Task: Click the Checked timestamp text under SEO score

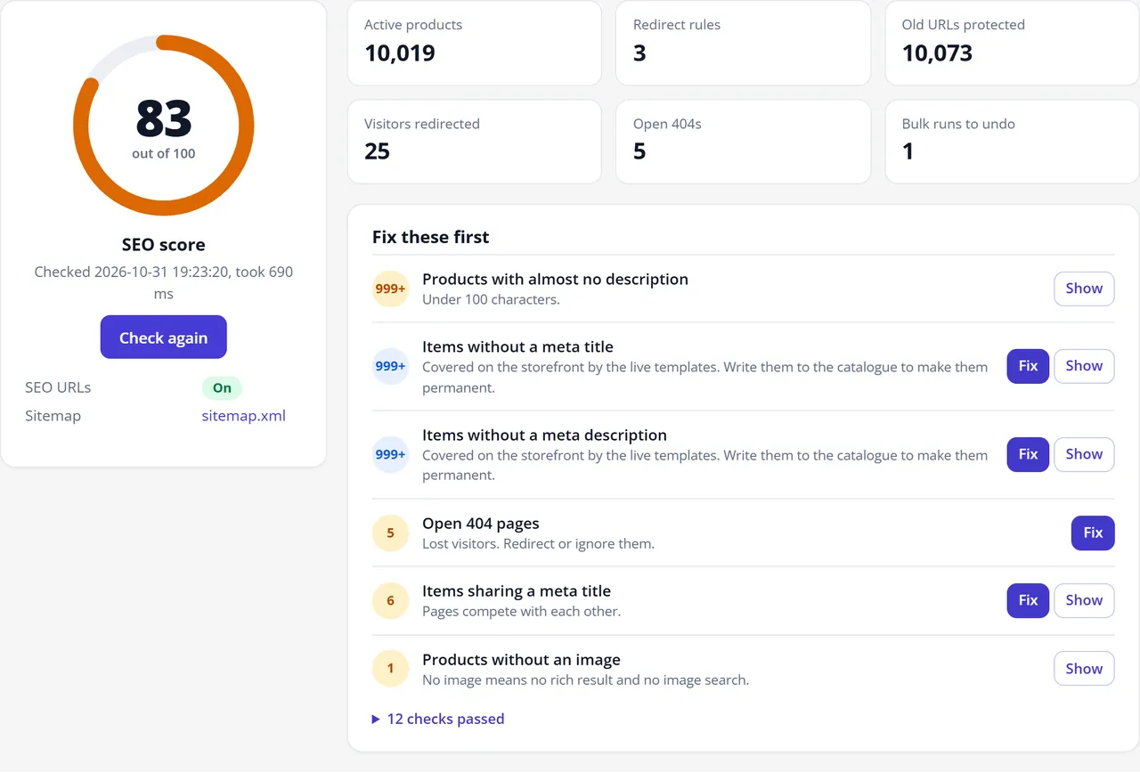Action: pyautogui.click(x=164, y=282)
